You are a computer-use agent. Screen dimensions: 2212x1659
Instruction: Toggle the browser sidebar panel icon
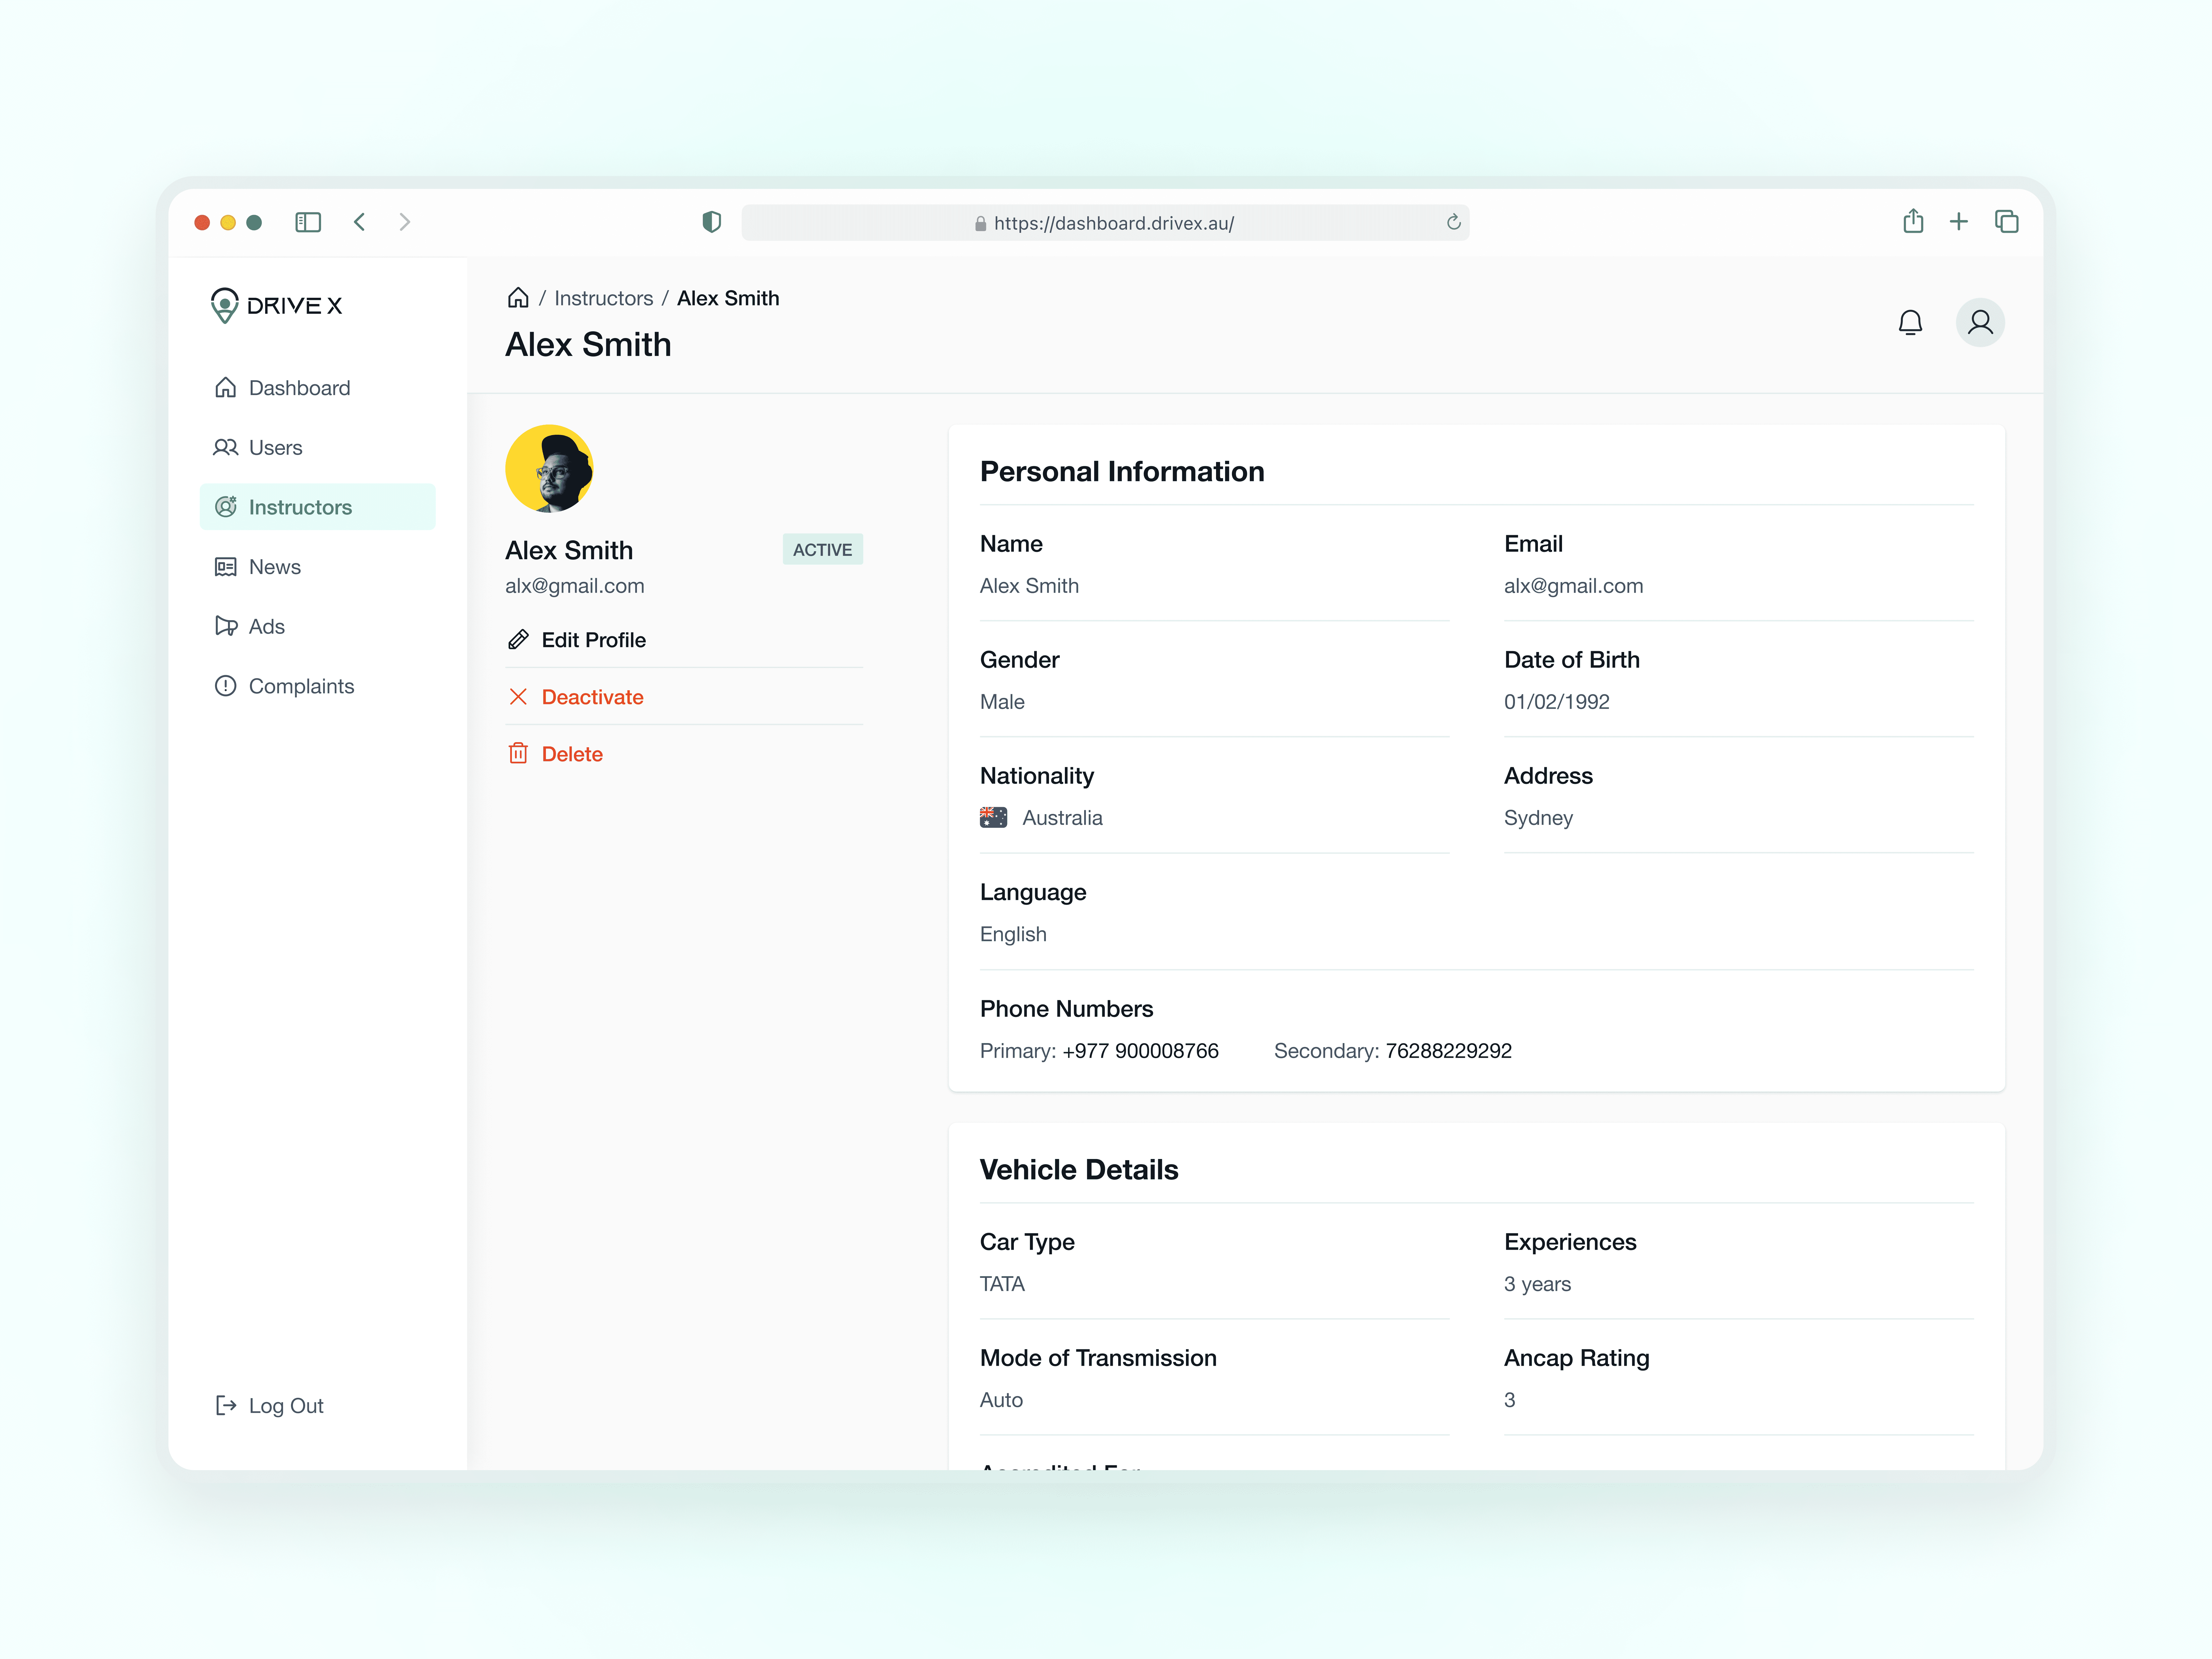click(x=308, y=222)
